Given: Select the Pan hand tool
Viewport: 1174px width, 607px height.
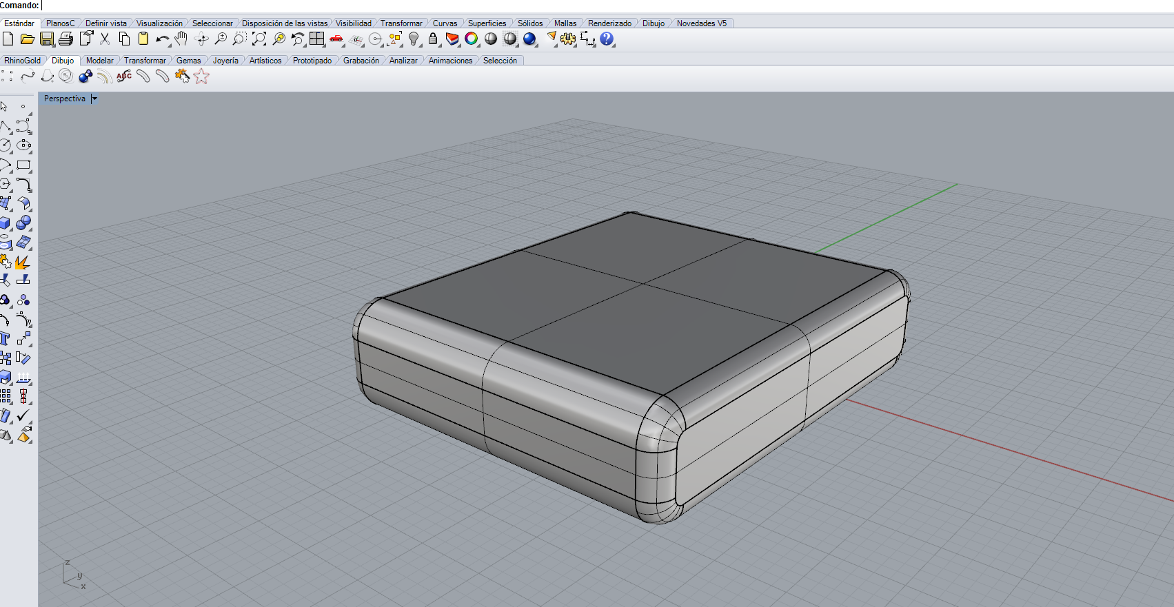Looking at the screenshot, I should click(x=181, y=39).
